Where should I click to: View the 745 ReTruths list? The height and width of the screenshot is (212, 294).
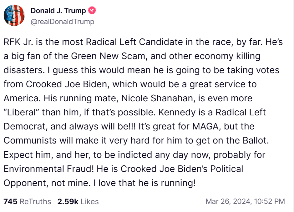[x=27, y=201]
